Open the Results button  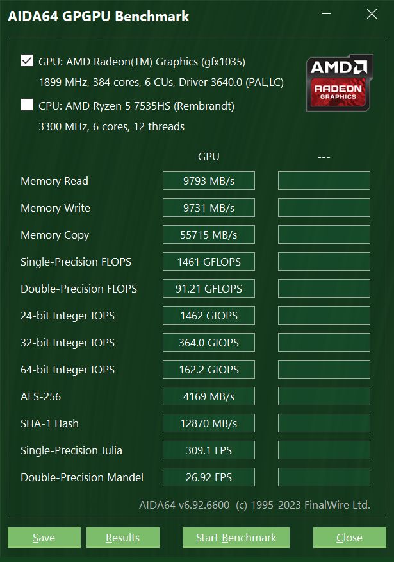click(122, 538)
